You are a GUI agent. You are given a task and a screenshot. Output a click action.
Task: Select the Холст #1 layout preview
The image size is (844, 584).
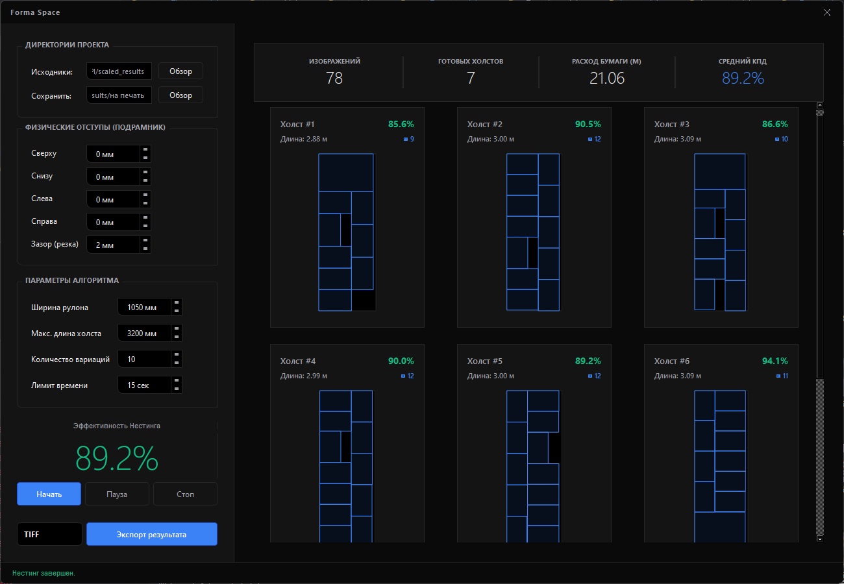point(347,232)
